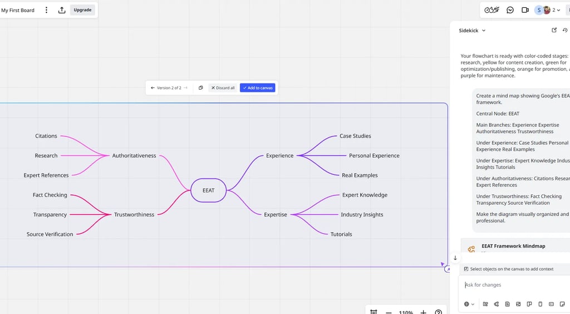570x314 pixels.
Task: Select the Expertise branch node
Action: 275,214
